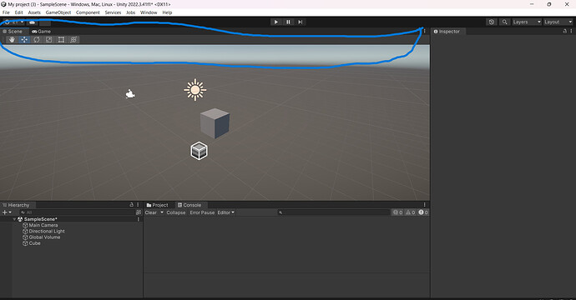Open the Services menu
576x300 pixels.
pos(113,12)
